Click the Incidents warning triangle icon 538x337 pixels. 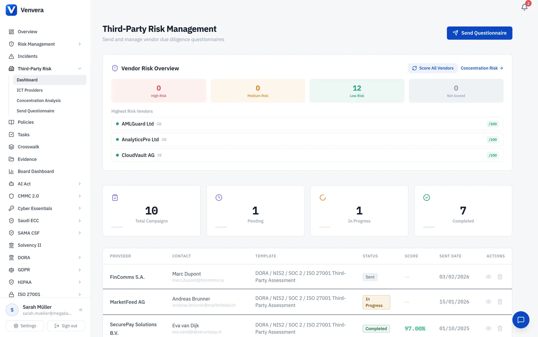tap(11, 56)
